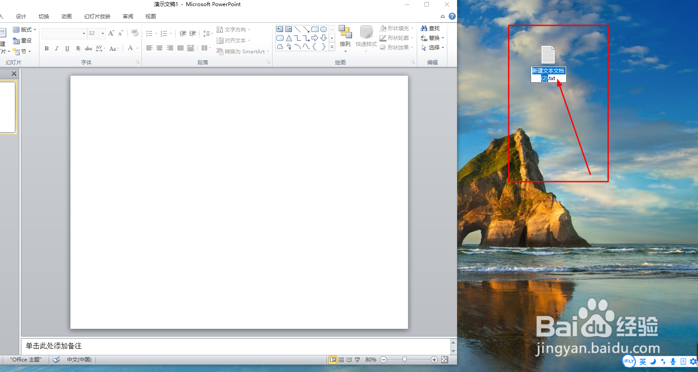
Task: Select the right brace shape
Action: pos(323,47)
